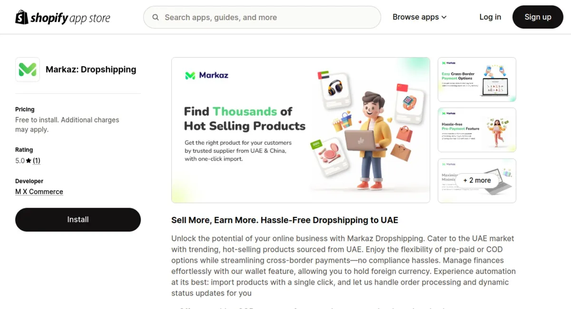Click the app title Markaz: Dropshipping

(x=90, y=69)
